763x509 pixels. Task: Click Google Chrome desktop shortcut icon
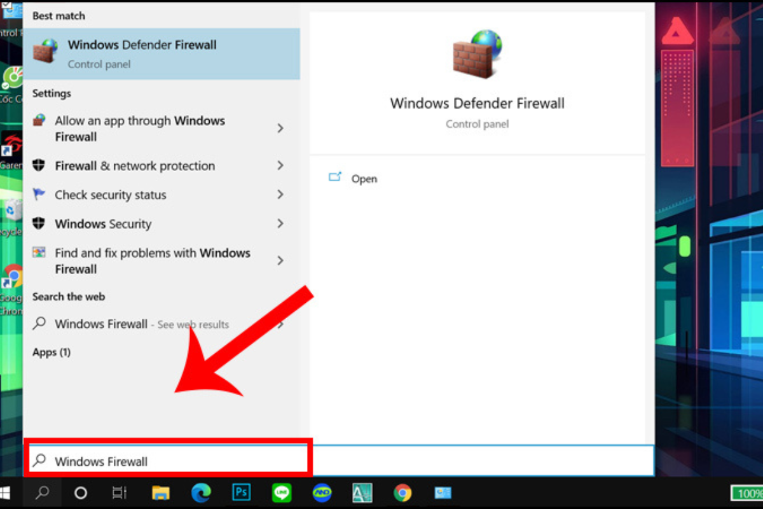(11, 276)
